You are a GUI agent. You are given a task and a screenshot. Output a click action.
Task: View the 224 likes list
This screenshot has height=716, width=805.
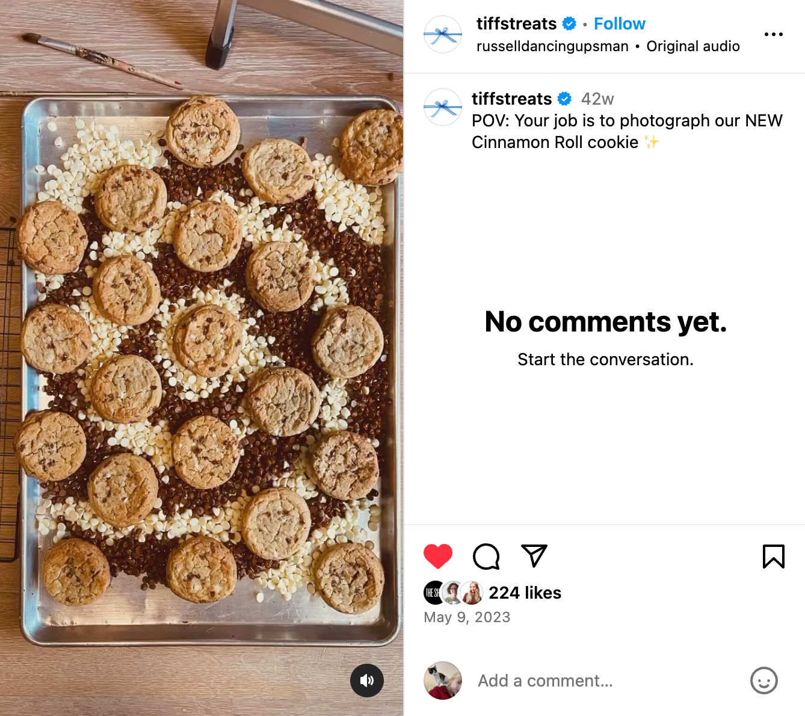(x=525, y=593)
